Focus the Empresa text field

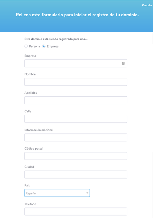point(76,63)
